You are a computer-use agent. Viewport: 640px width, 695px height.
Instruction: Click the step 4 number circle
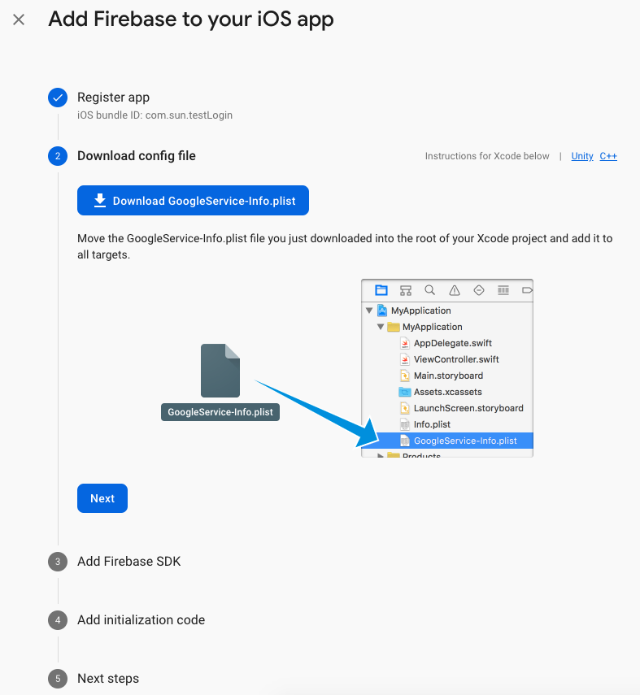58,620
